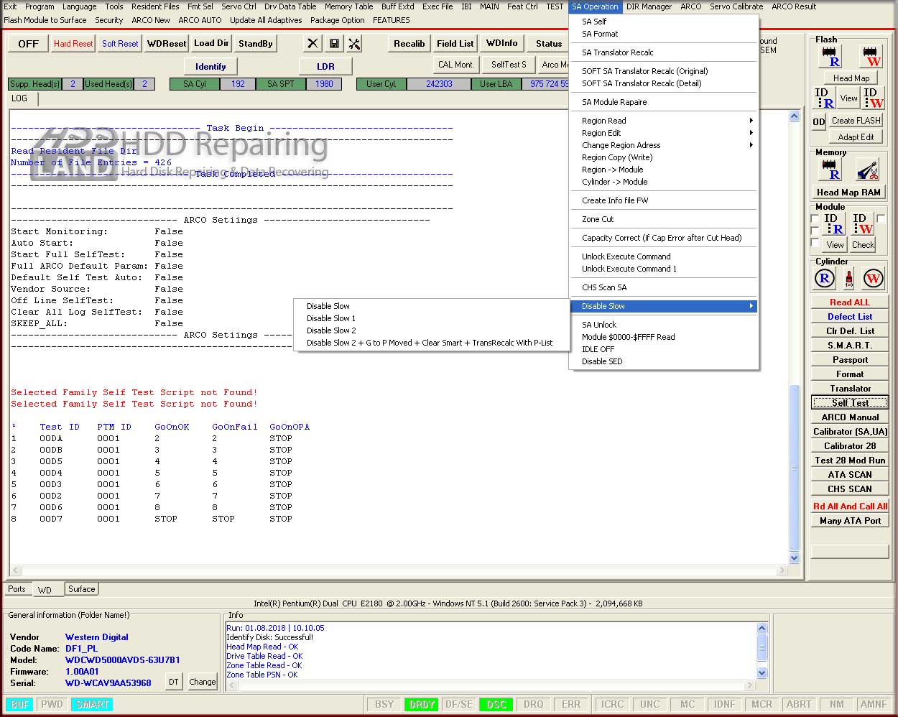Click the X icon beside StandBy

[x=313, y=44]
